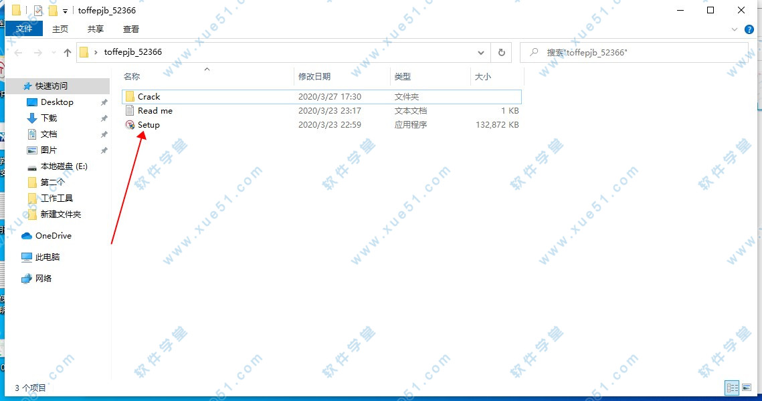The image size is (762, 401).
Task: Open 图片 in the navigation pane
Action: 49,150
